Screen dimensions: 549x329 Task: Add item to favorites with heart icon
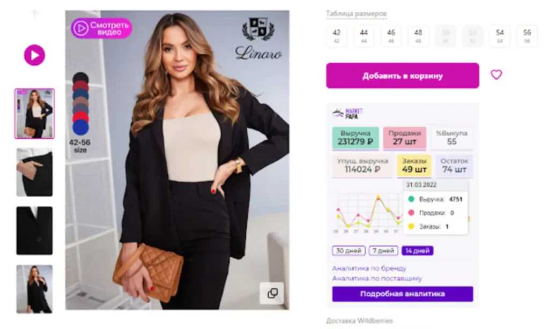coord(496,74)
